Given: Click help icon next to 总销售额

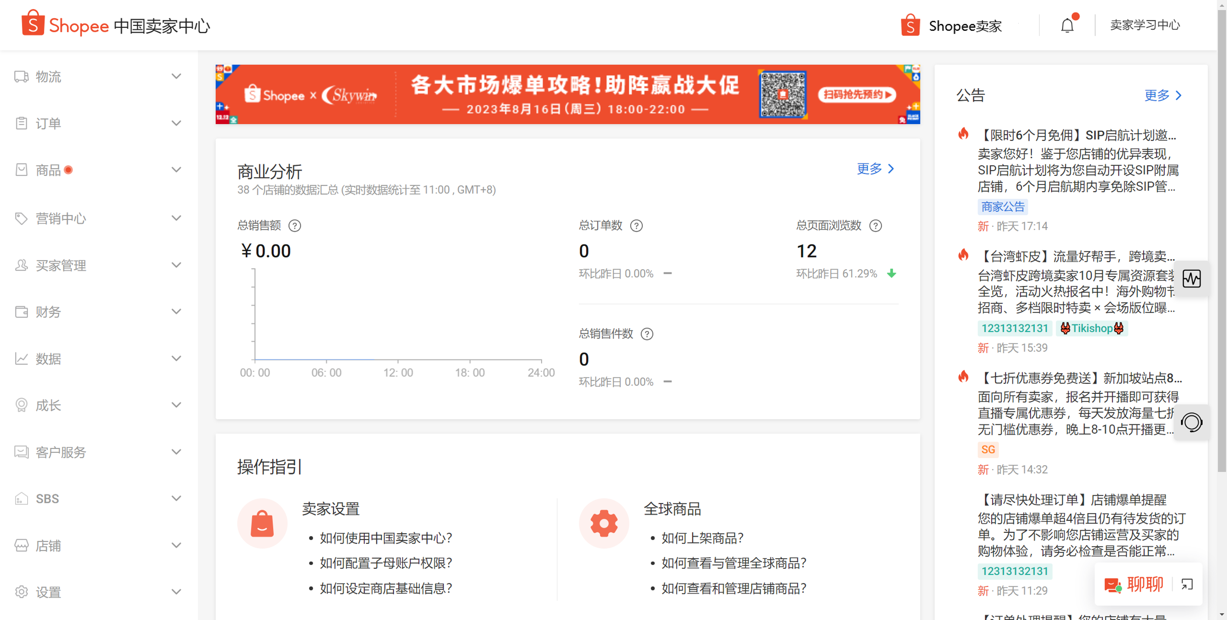Looking at the screenshot, I should pos(295,225).
